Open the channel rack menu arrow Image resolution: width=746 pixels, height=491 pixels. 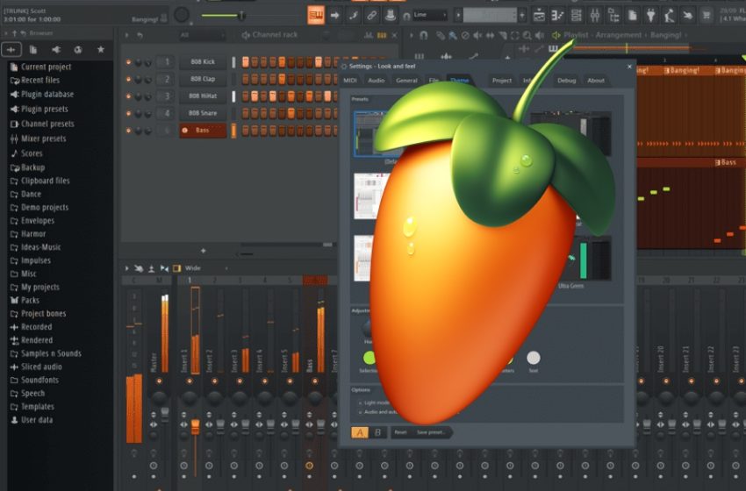(126, 35)
